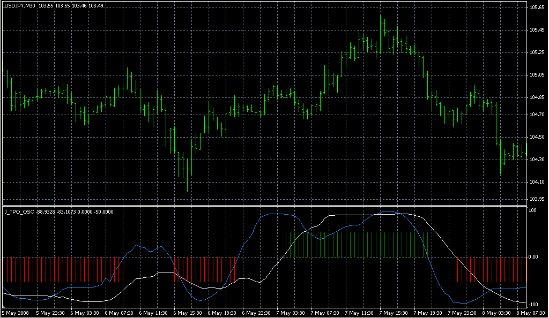Click the oscillator 0.00 level label

(x=535, y=257)
